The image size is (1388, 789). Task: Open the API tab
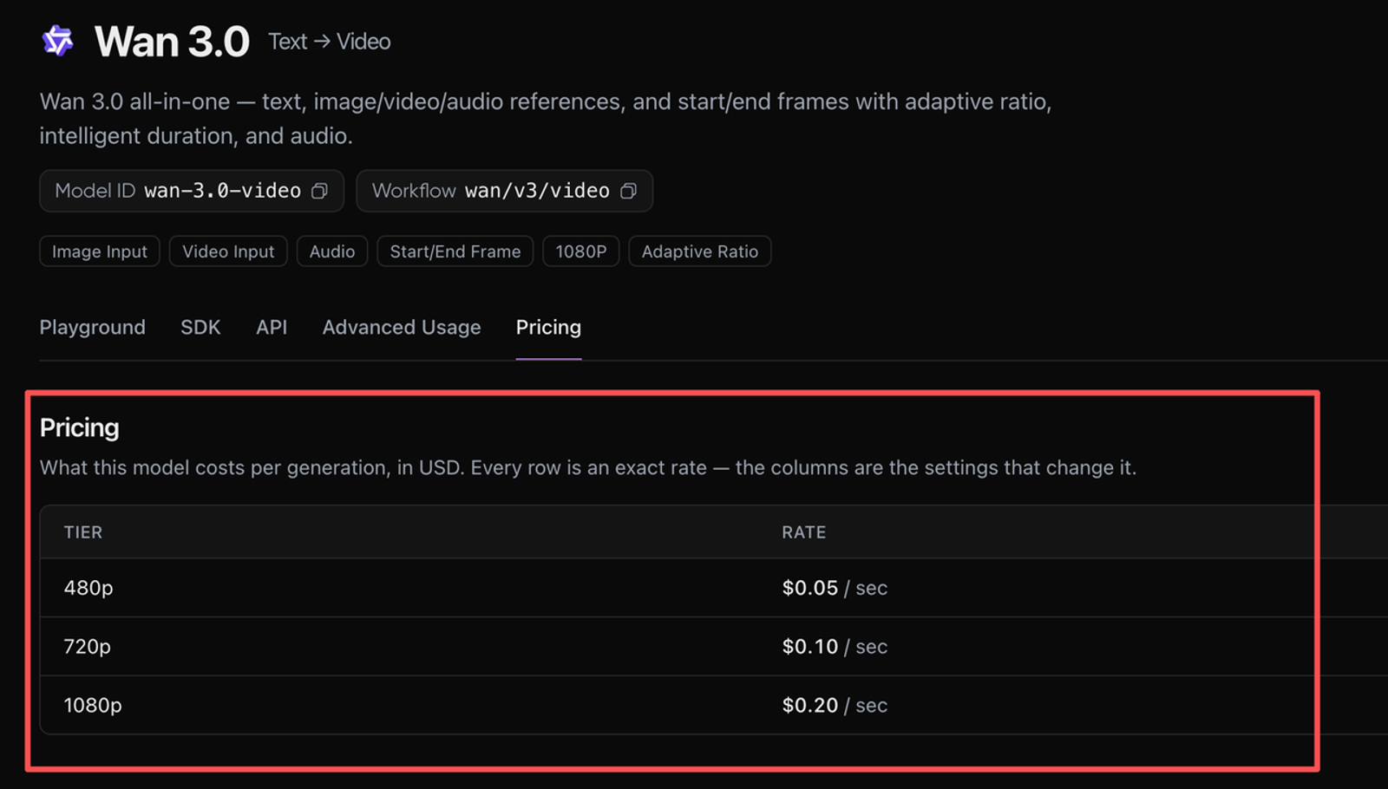272,327
